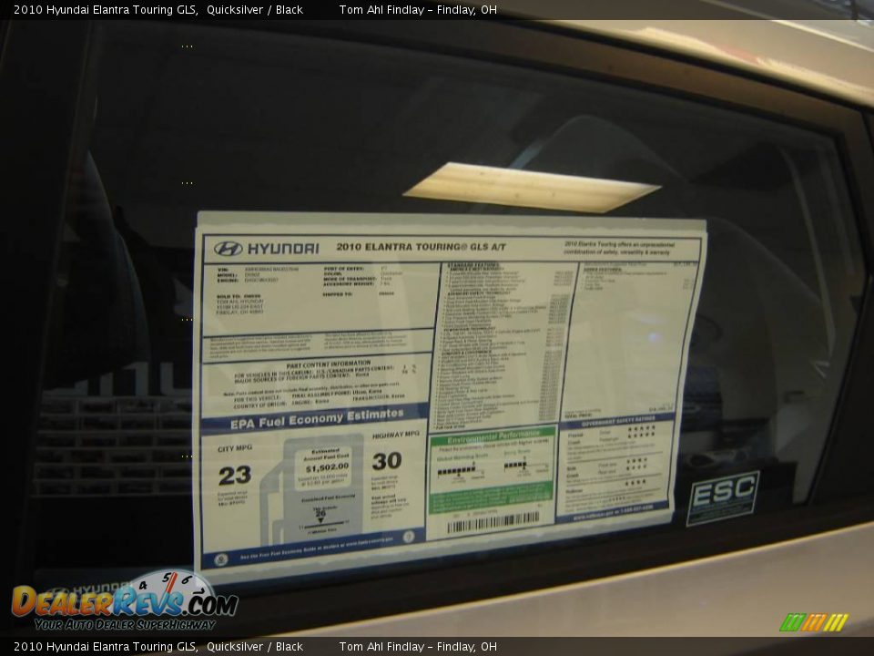Click the "EPA Fuel Economy Estimates" banner
The height and width of the screenshot is (656, 874).
(317, 419)
